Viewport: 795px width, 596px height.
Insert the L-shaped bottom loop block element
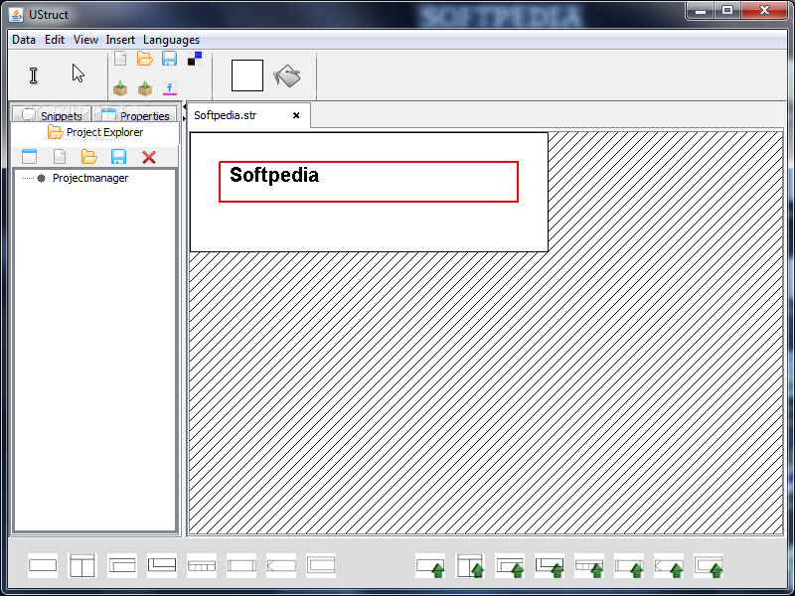[162, 565]
